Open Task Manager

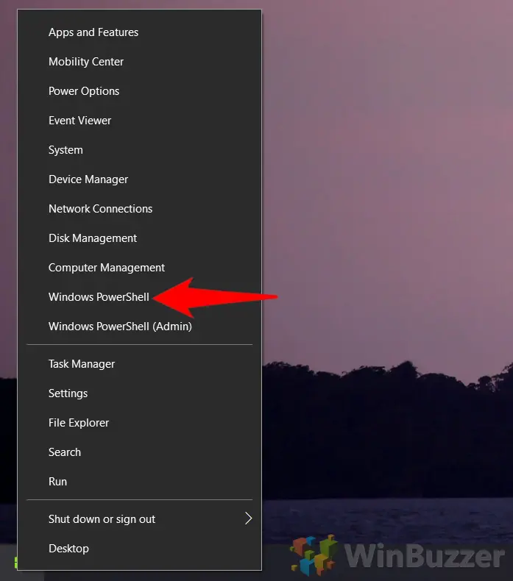pyautogui.click(x=139, y=364)
